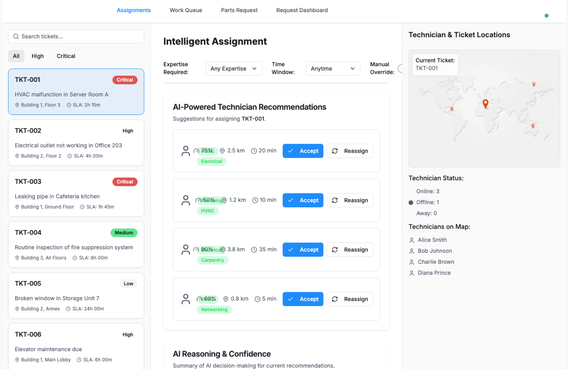Open the Any Expertise dropdown
568x369 pixels.
(x=233, y=69)
